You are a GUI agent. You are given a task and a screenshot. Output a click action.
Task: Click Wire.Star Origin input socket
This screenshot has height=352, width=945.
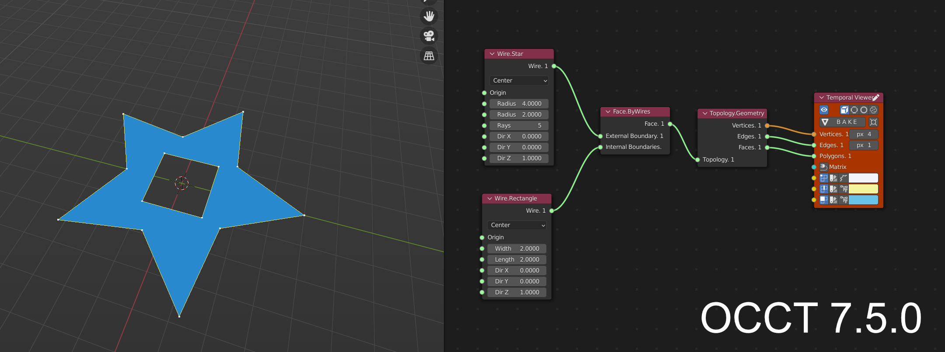(x=485, y=93)
